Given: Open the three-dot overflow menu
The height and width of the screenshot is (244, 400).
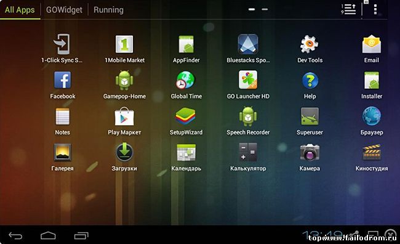Looking at the screenshot, I should (x=375, y=9).
